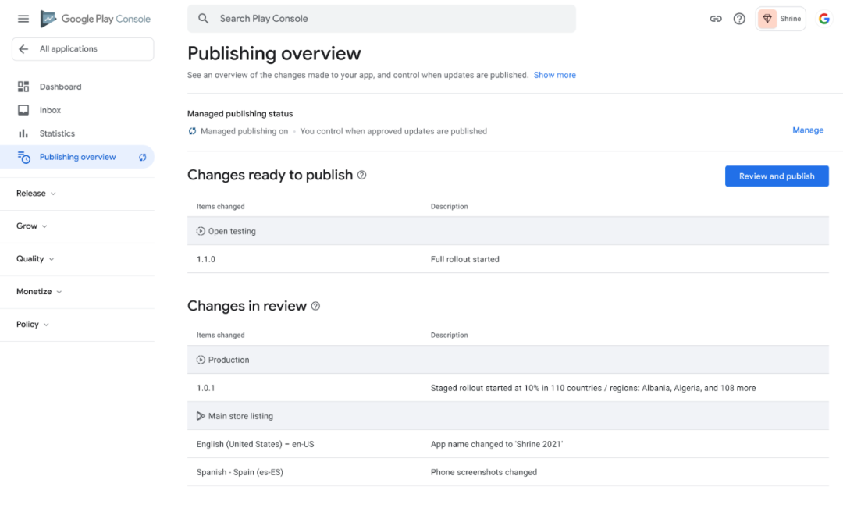843x526 pixels.
Task: Click the copy link icon in header
Action: pyautogui.click(x=715, y=19)
